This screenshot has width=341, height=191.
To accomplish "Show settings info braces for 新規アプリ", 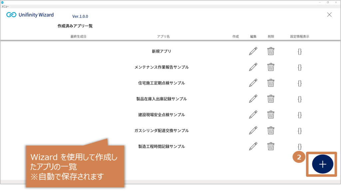I will click(300, 51).
